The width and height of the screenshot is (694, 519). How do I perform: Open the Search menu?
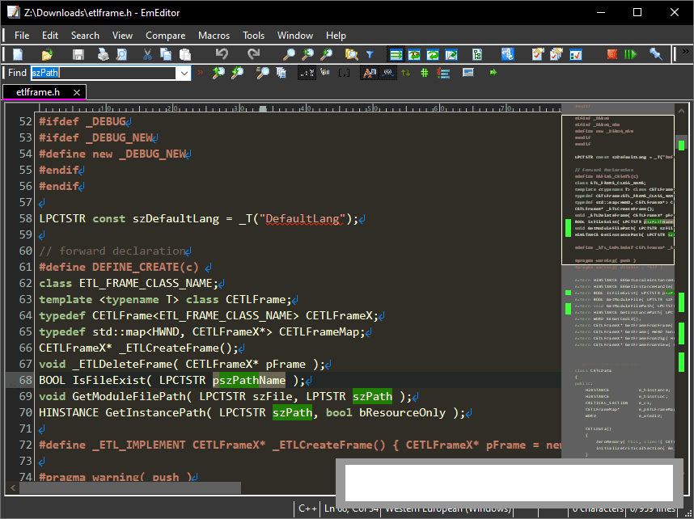point(85,36)
